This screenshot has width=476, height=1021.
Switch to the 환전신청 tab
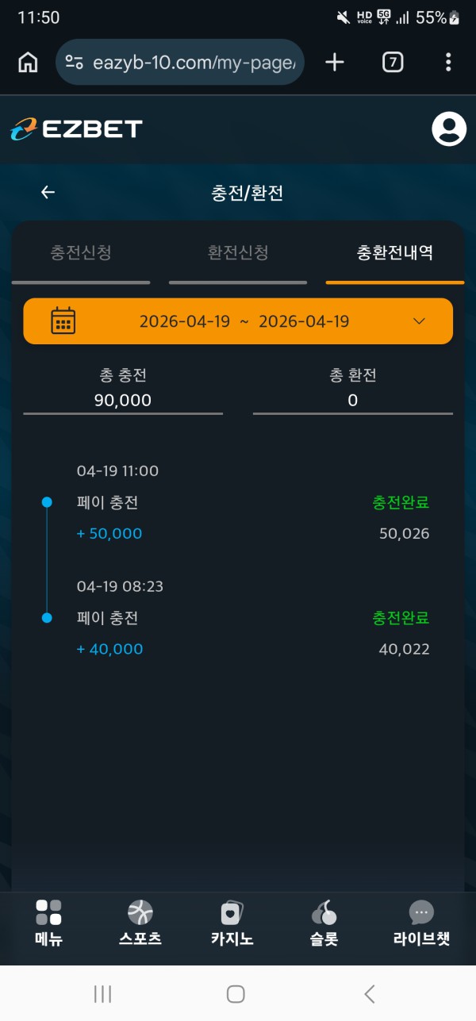coord(238,253)
